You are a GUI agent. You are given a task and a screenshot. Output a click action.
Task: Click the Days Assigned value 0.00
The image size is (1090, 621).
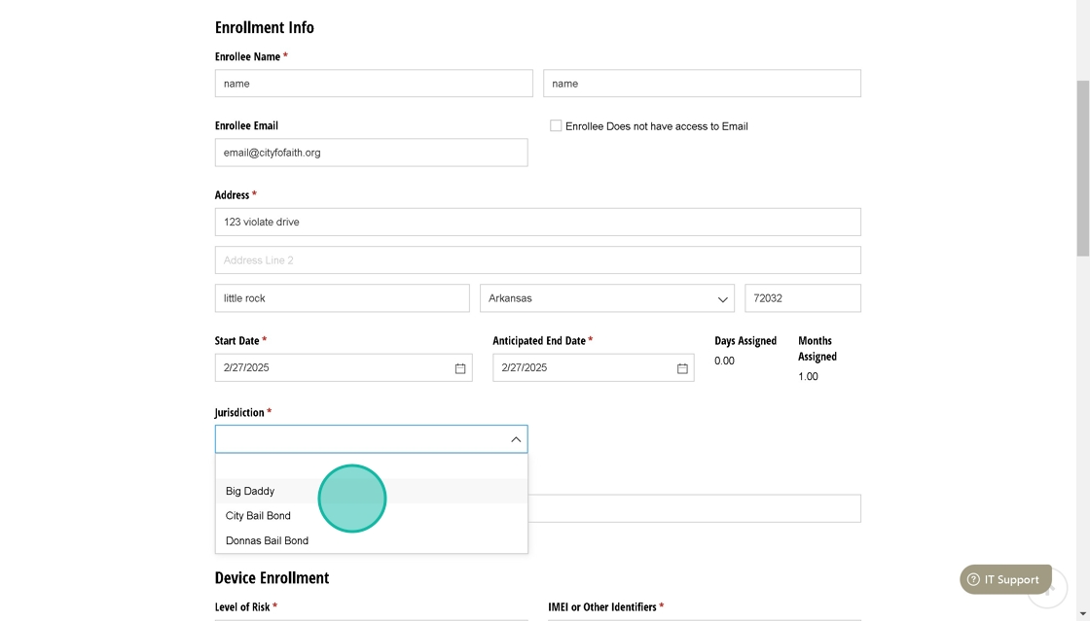[x=724, y=361]
